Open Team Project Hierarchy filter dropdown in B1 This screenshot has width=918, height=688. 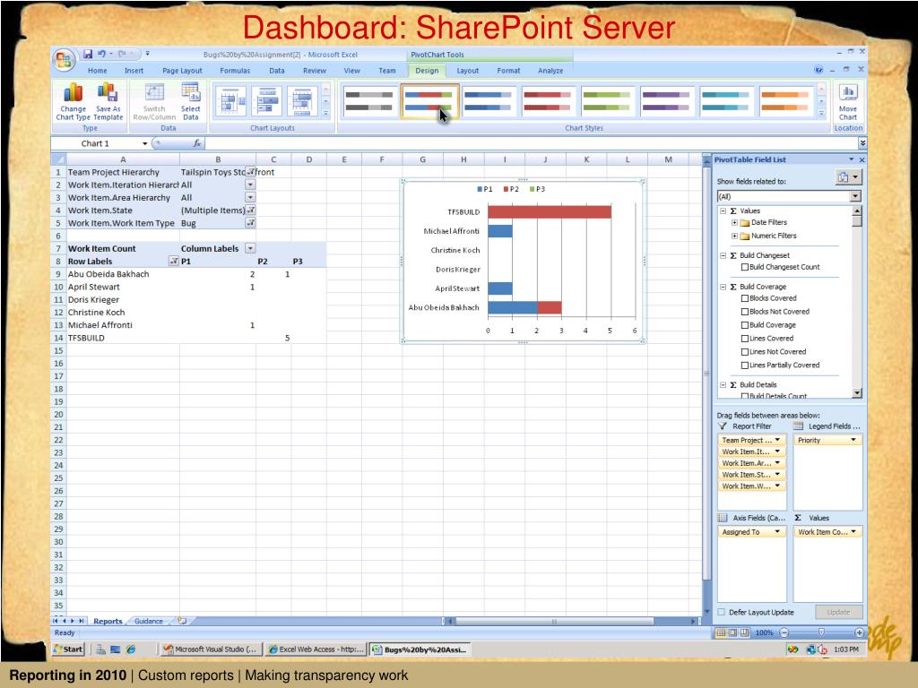pyautogui.click(x=250, y=172)
